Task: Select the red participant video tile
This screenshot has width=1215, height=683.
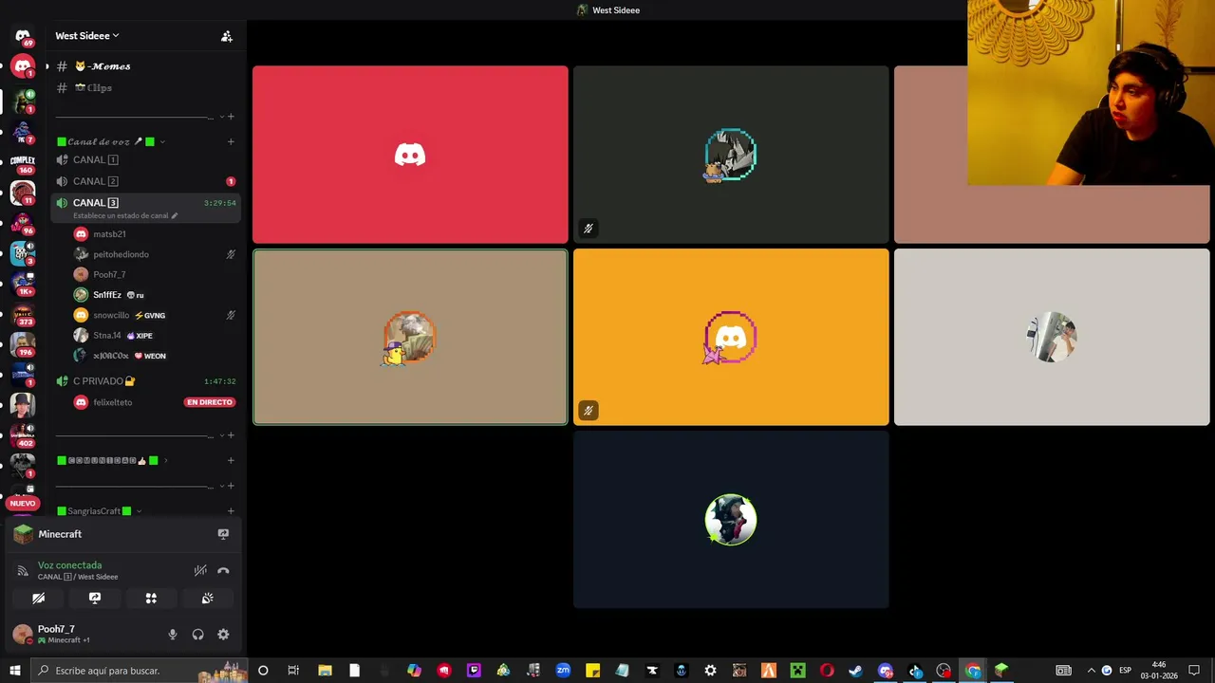Action: pos(410,155)
